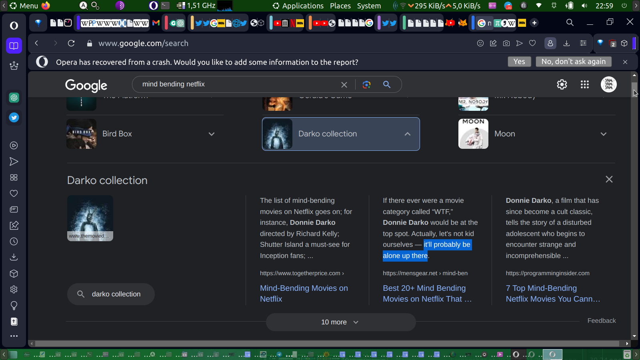The width and height of the screenshot is (640, 360).
Task: Switch to the Gmail tab
Action: pyautogui.click(x=156, y=23)
